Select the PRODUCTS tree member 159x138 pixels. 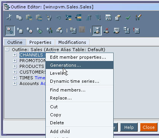pyautogui.click(x=32, y=66)
